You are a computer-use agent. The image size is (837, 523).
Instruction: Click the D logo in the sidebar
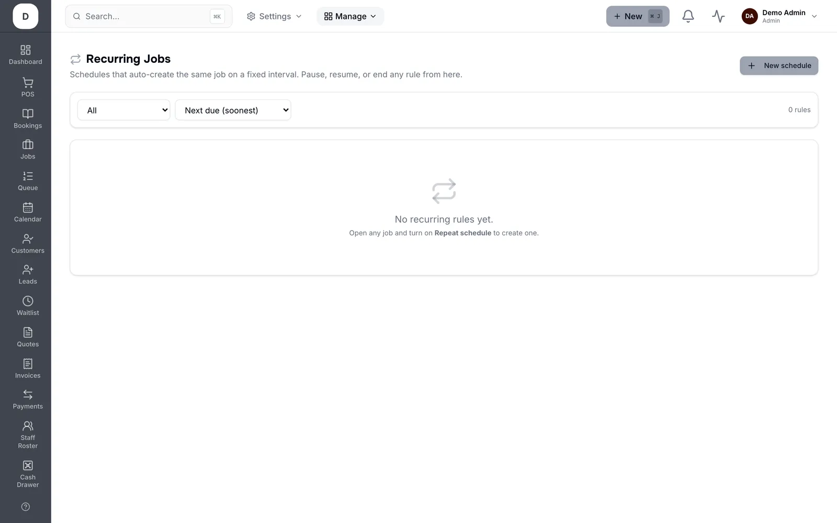(x=26, y=16)
